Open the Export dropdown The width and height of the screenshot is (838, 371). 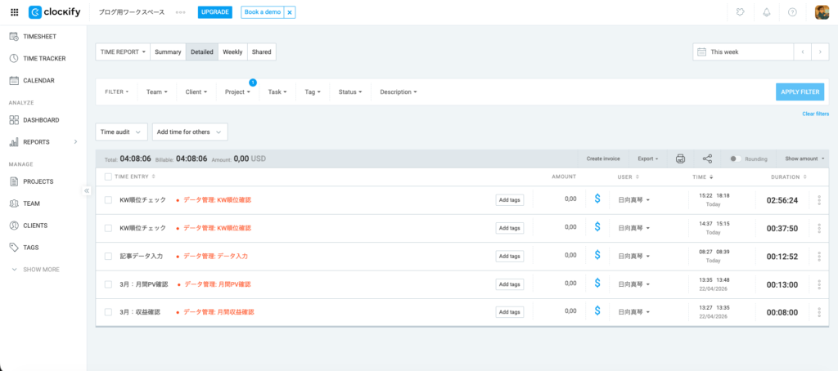(x=648, y=159)
